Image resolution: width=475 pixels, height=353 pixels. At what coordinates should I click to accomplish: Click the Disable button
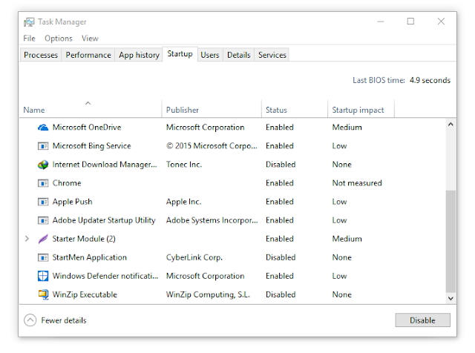pos(422,320)
